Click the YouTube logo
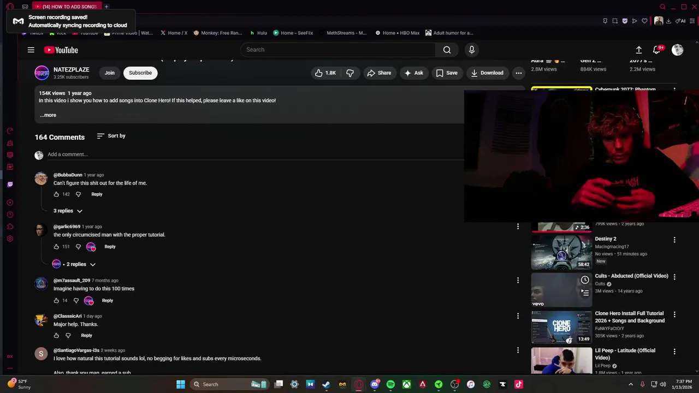Viewport: 699px width, 393px height. 61,50
